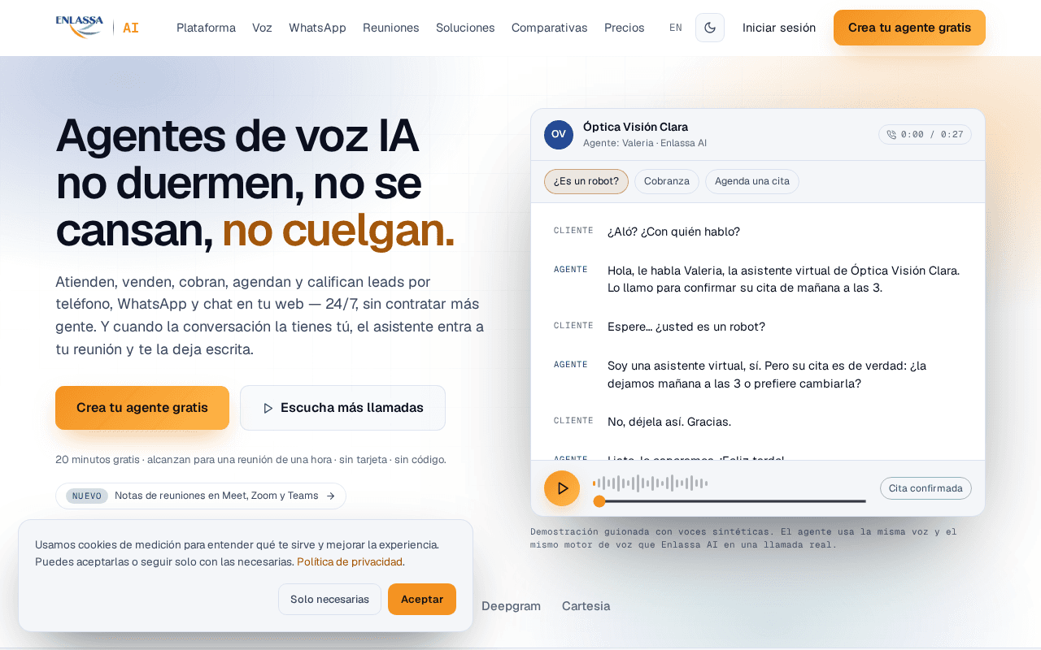Image resolution: width=1041 pixels, height=650 pixels.
Task: Open the Comparativas menu
Action: (x=550, y=28)
